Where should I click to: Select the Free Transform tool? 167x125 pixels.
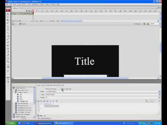pyautogui.click(x=8, y=20)
